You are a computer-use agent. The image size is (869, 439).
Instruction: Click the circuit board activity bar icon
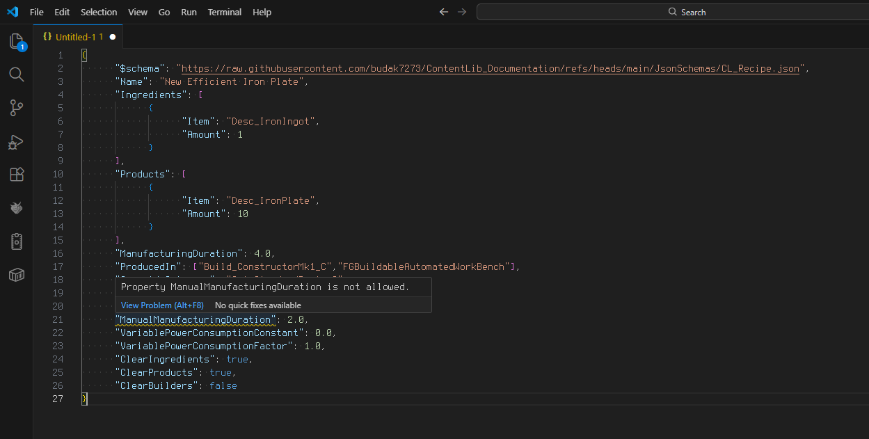[x=17, y=241]
